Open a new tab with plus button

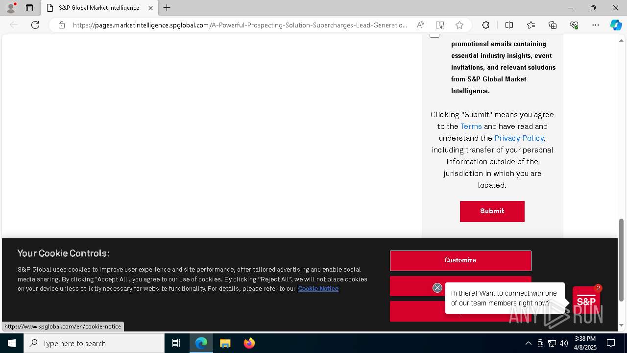(x=167, y=8)
